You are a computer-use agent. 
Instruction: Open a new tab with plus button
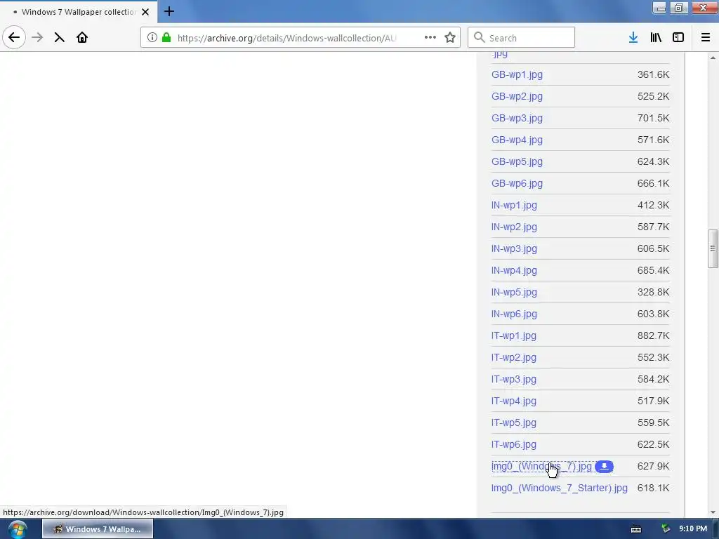(169, 11)
